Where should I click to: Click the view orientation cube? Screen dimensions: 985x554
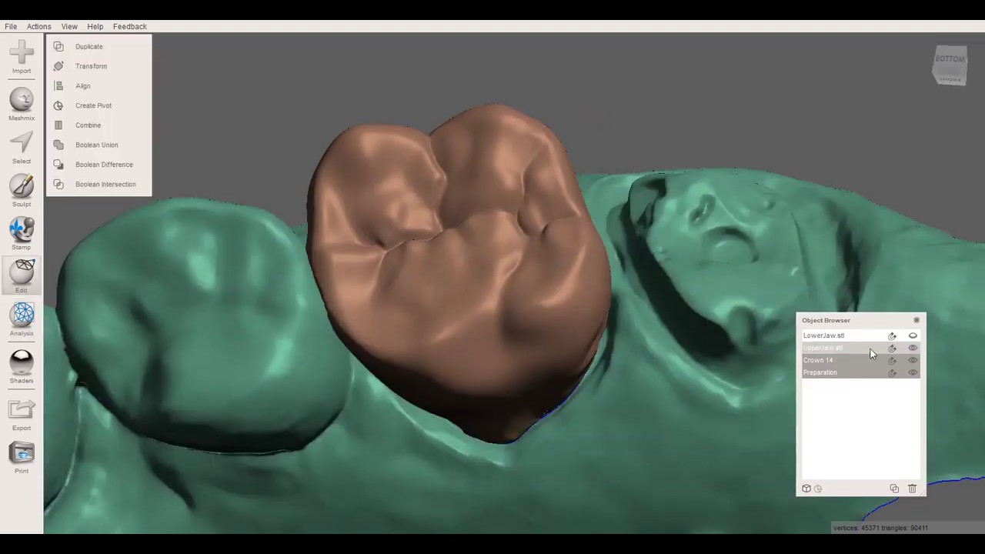pos(950,65)
